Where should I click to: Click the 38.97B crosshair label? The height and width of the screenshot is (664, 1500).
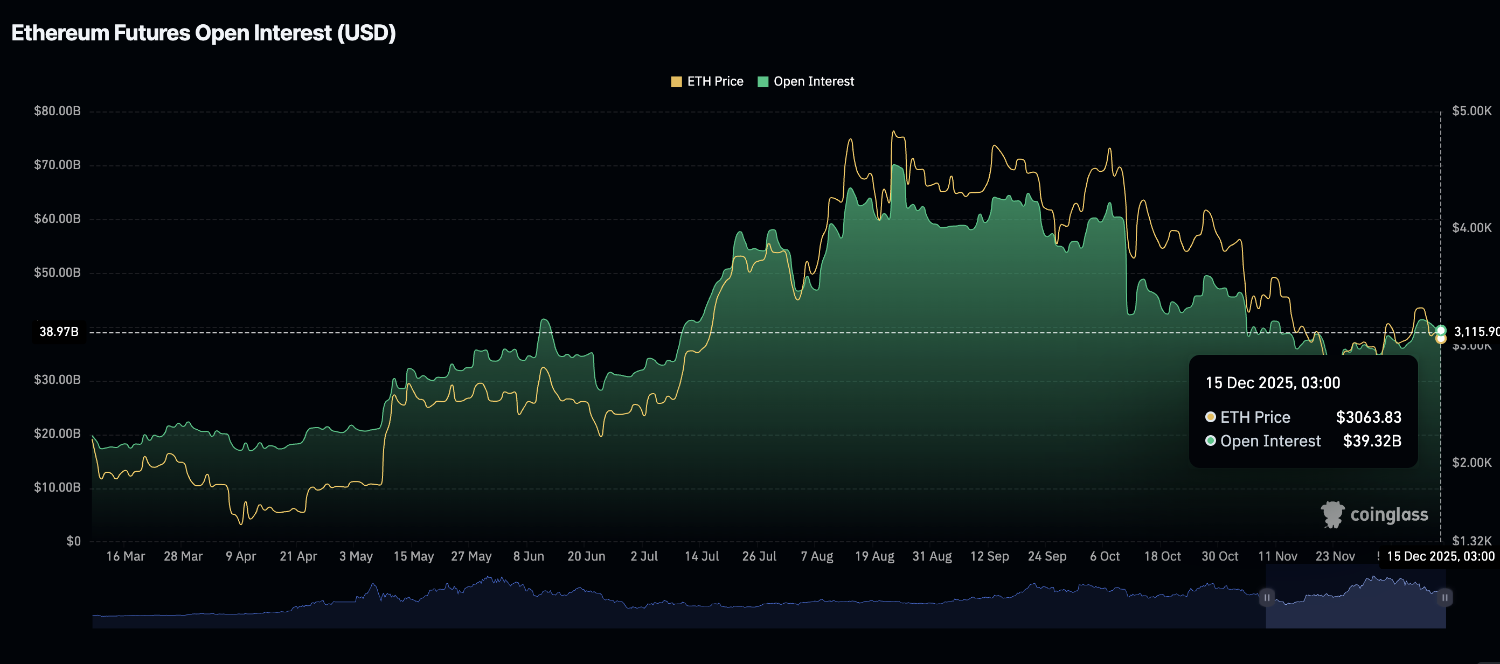tap(59, 332)
